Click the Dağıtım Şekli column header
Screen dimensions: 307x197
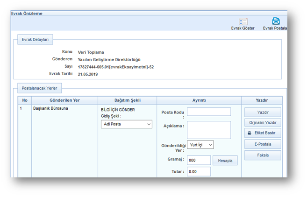coord(127,100)
